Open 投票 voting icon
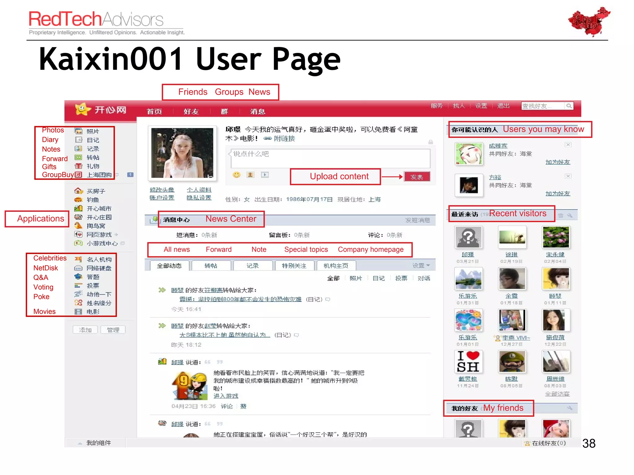This screenshot has height=475, width=634. [78, 285]
